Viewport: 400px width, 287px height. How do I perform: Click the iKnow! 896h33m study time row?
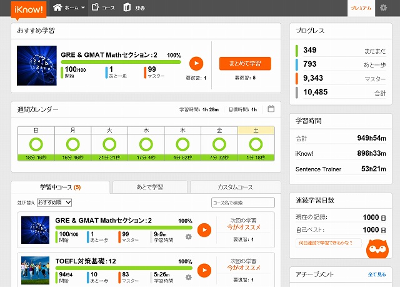tap(341, 153)
